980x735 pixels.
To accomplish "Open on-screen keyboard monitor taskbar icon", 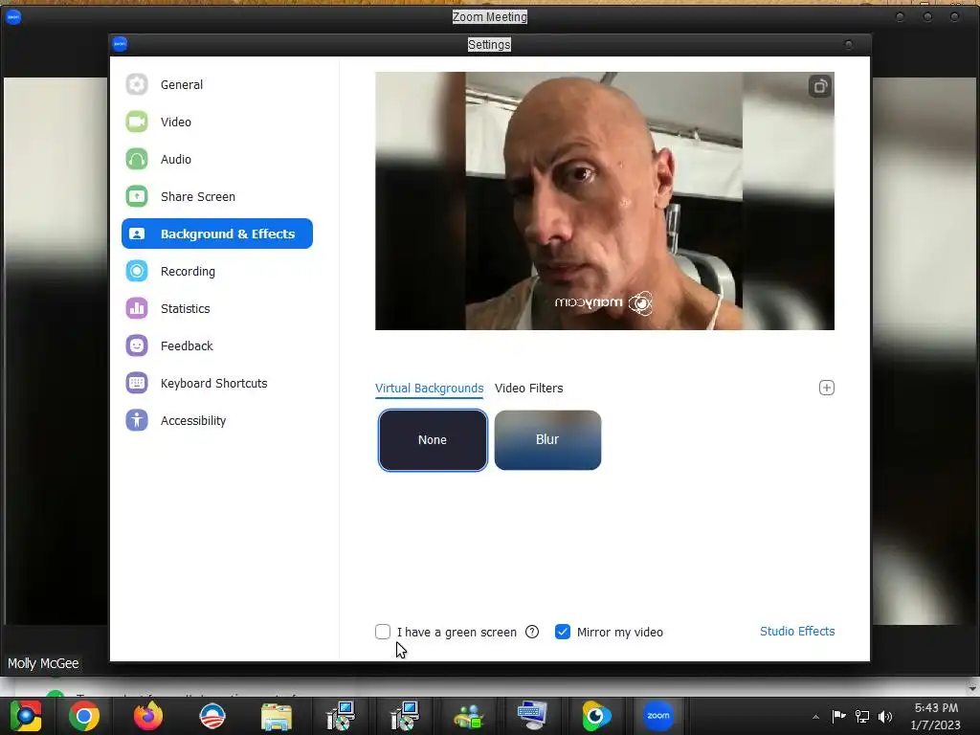I will coord(532,716).
